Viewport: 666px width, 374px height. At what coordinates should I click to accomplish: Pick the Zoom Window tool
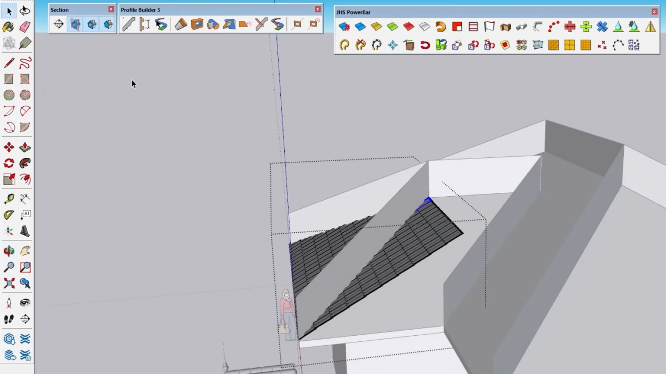click(x=25, y=267)
